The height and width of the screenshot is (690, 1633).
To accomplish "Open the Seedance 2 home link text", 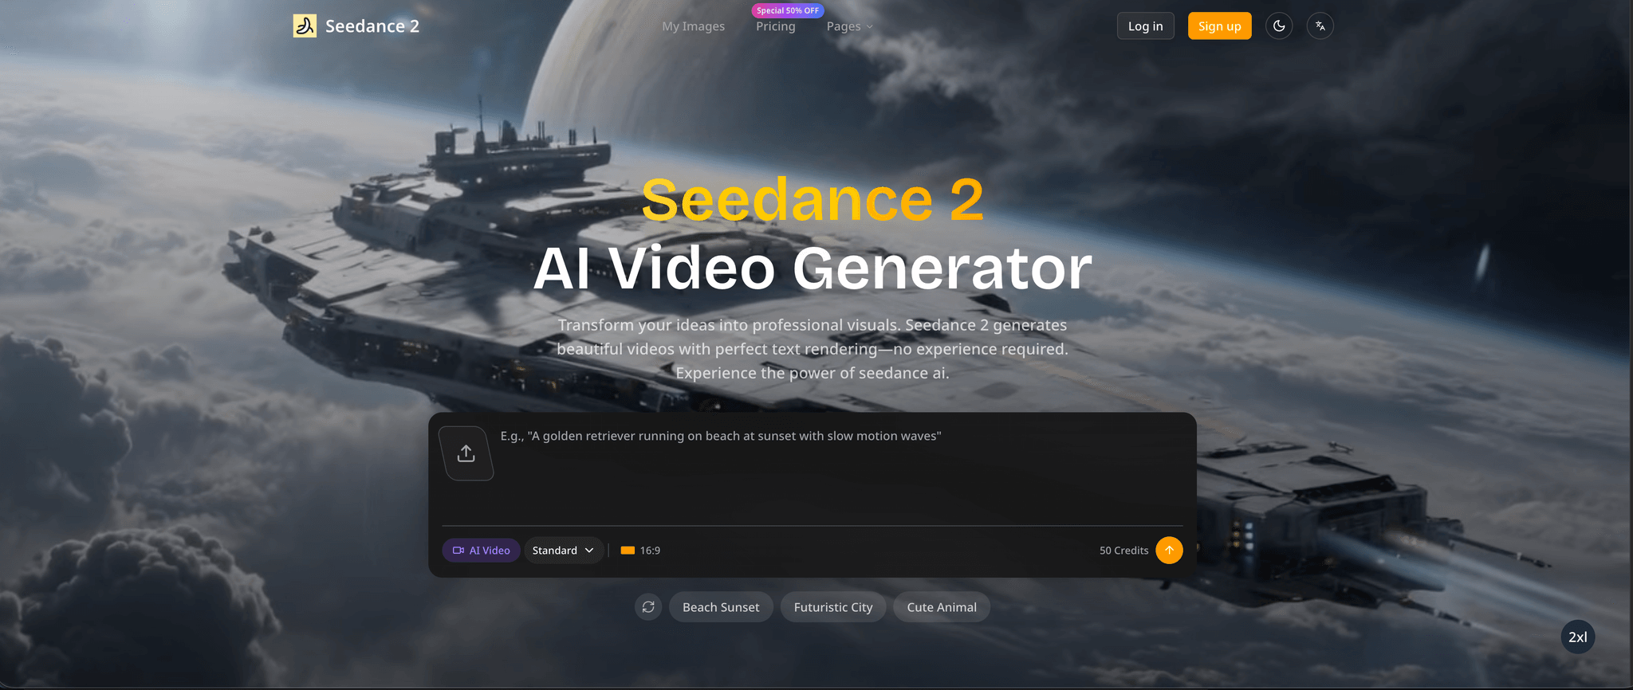I will click(x=372, y=26).
